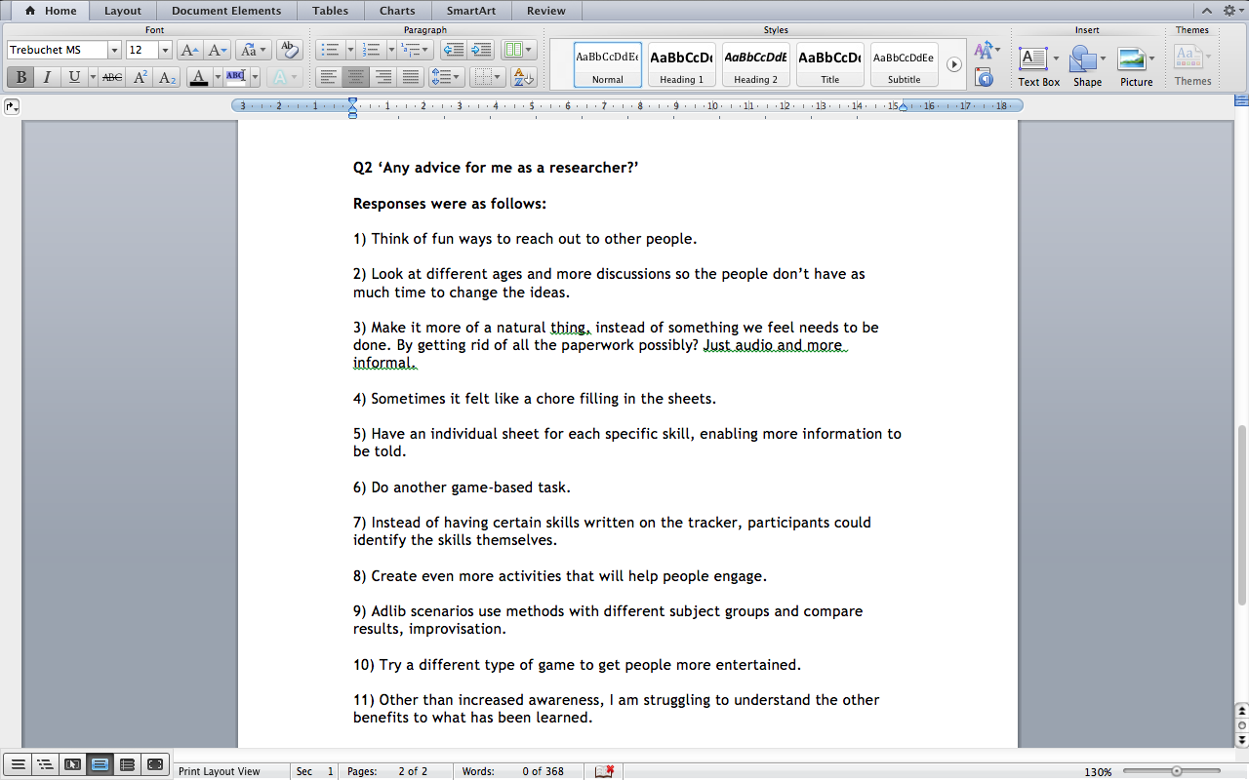Toggle Bold formatting off
1249x780 pixels.
[20, 77]
